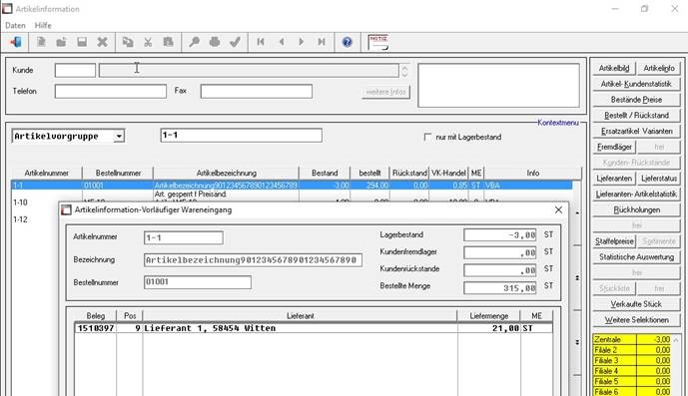Jump to first record icon
Image resolution: width=688 pixels, height=396 pixels.
pyautogui.click(x=261, y=42)
